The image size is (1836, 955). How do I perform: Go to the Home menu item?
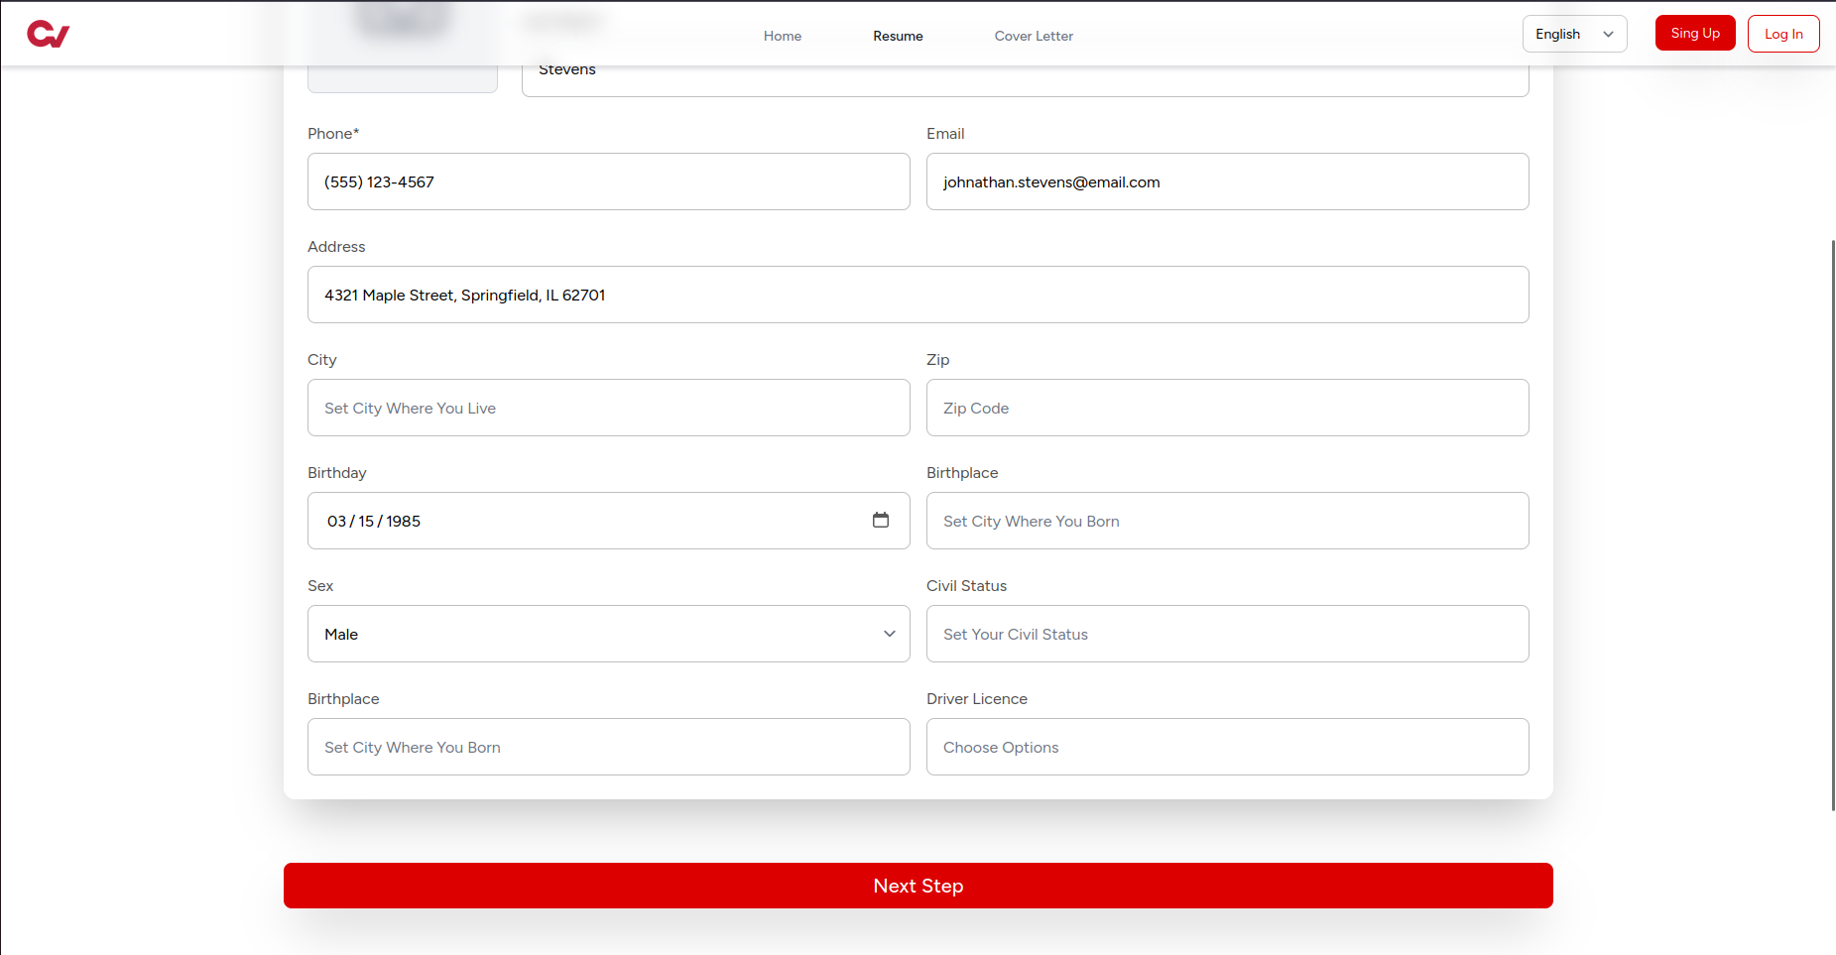pos(782,36)
